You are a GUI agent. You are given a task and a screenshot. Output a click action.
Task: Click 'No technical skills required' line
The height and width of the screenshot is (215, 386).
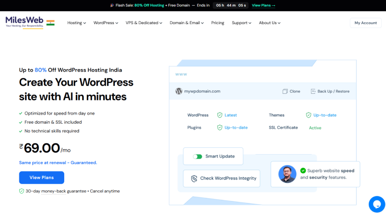tap(52, 131)
